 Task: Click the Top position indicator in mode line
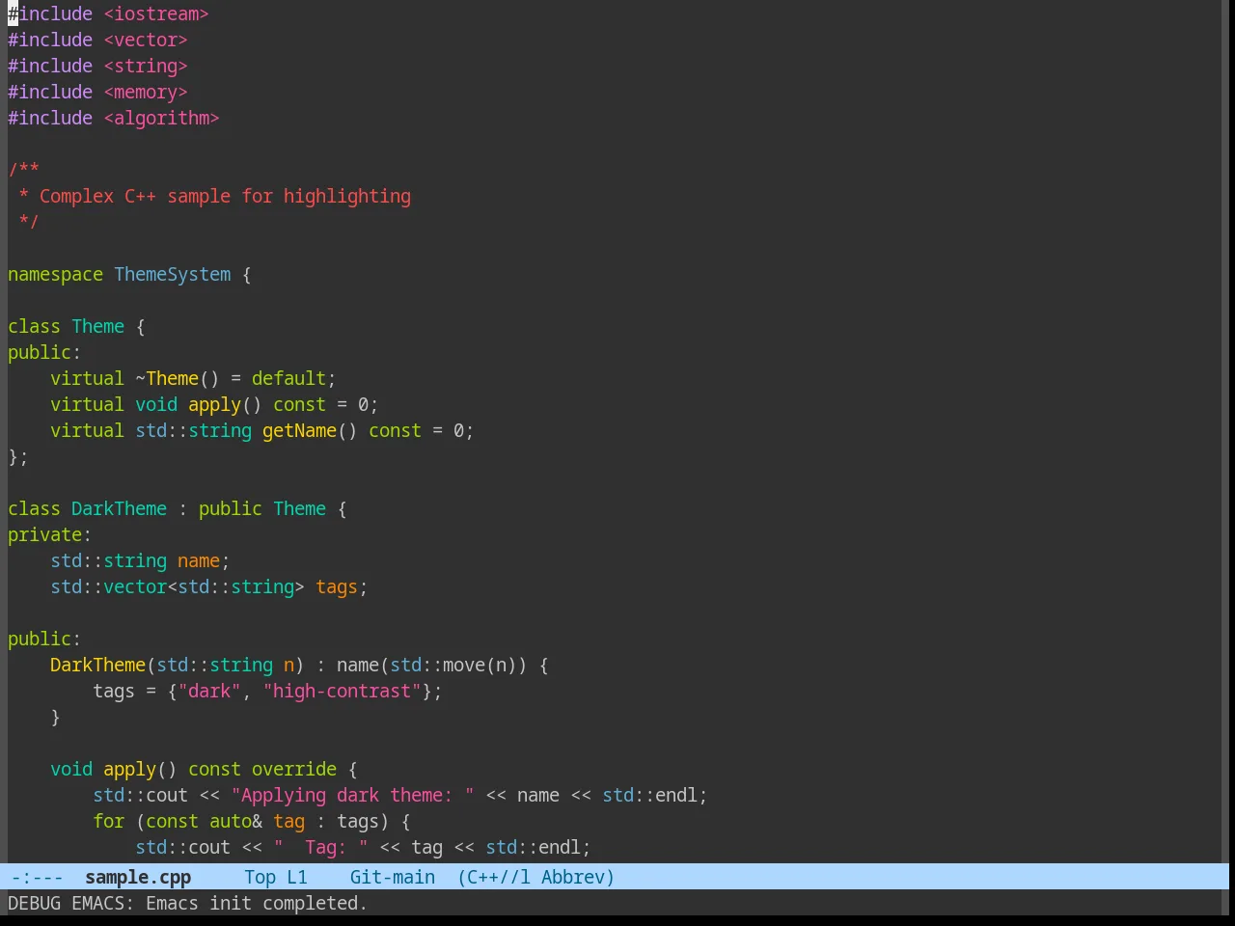261,877
